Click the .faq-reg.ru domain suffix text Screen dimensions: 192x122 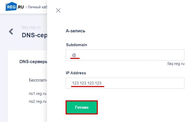[176, 64]
